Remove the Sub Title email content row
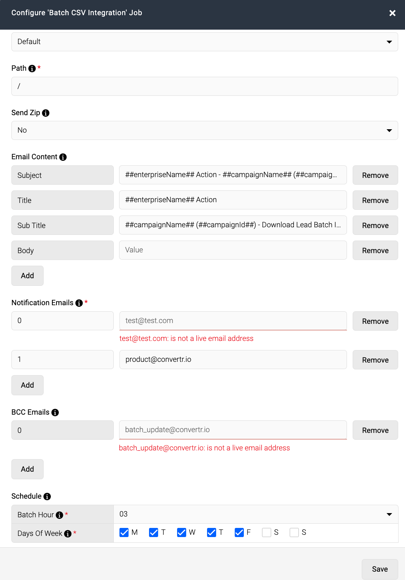The image size is (405, 580). [375, 225]
